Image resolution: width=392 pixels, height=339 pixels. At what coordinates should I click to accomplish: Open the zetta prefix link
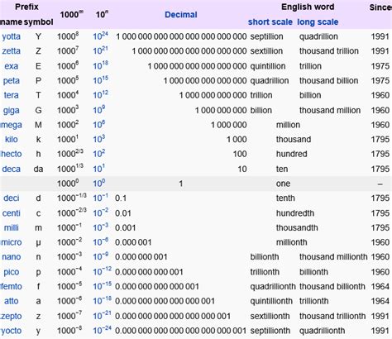tap(12, 51)
